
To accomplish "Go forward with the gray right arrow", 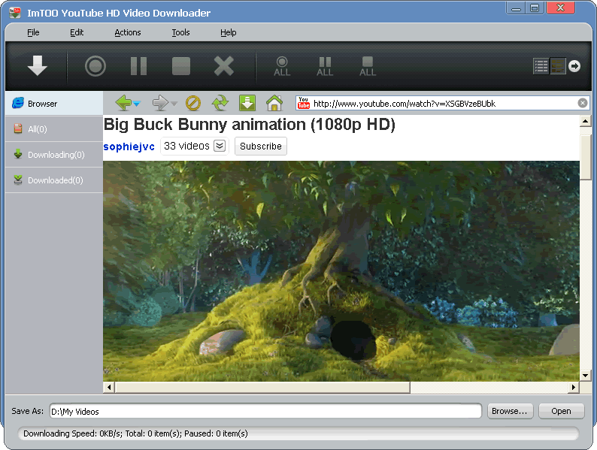I will pyautogui.click(x=160, y=103).
